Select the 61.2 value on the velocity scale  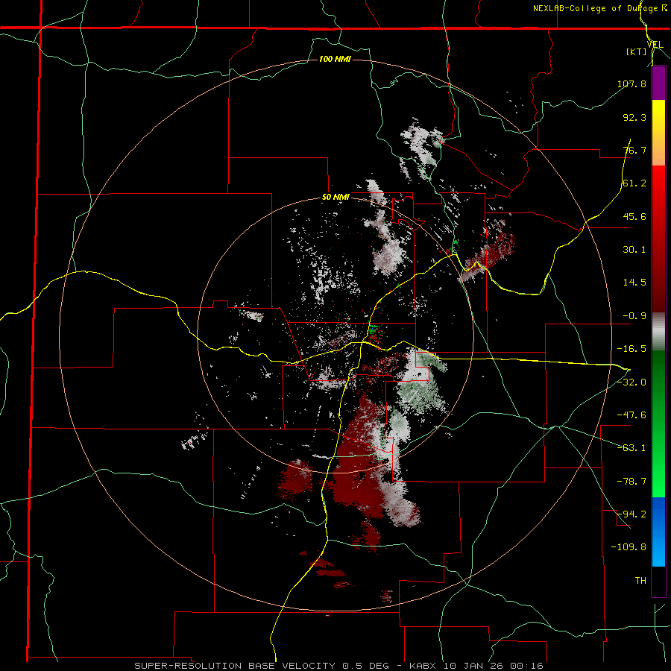(634, 183)
